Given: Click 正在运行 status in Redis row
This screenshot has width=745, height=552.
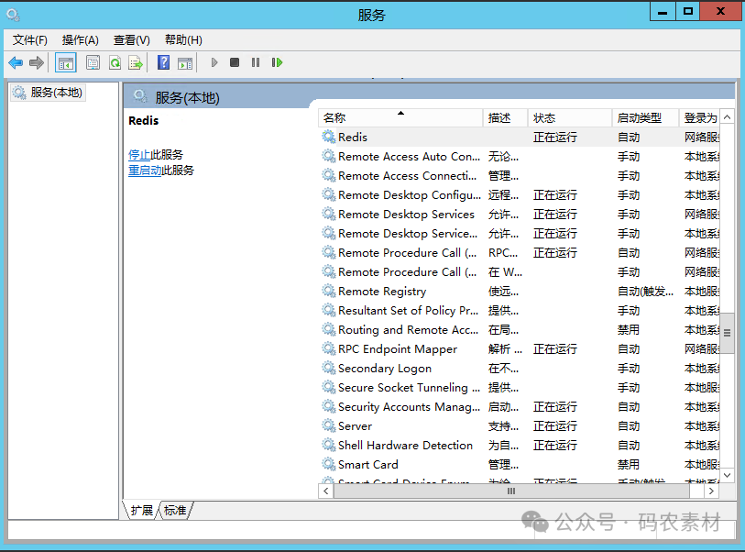Looking at the screenshot, I should [555, 137].
